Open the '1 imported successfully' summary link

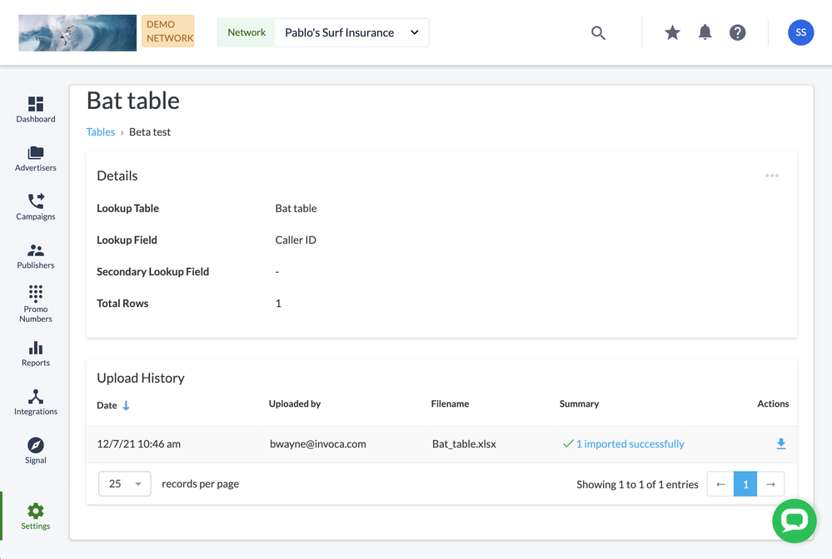(x=630, y=444)
